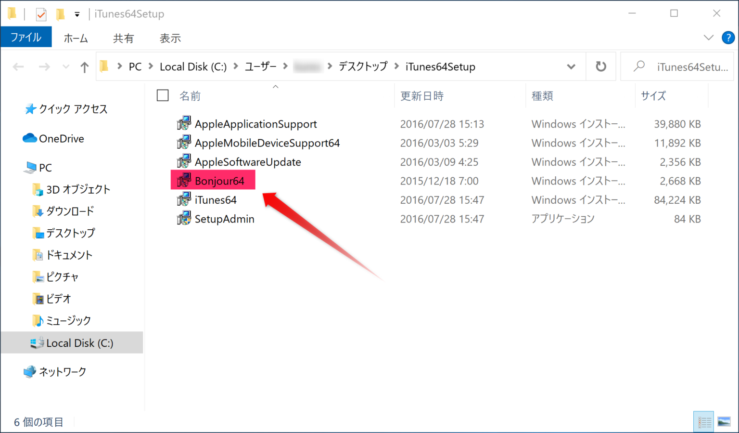Click the ピクチャ folder icon
739x433 pixels.
(38, 277)
